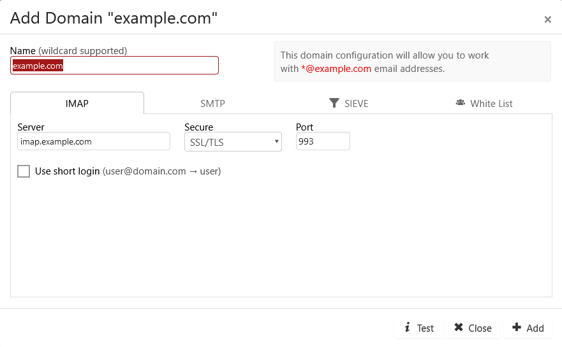Enable the Use short login checkbox
Viewport: 562px width, 347px height.
click(24, 171)
